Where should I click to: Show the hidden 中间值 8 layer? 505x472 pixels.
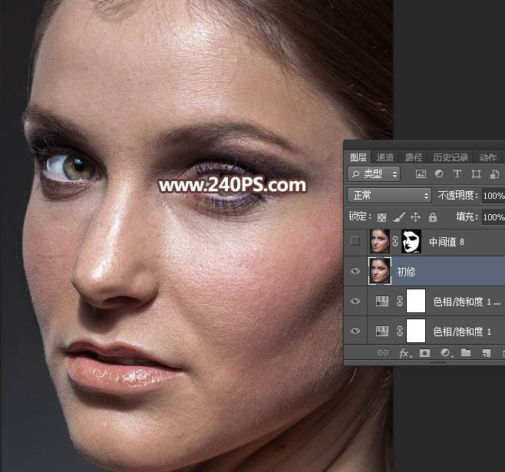point(355,242)
